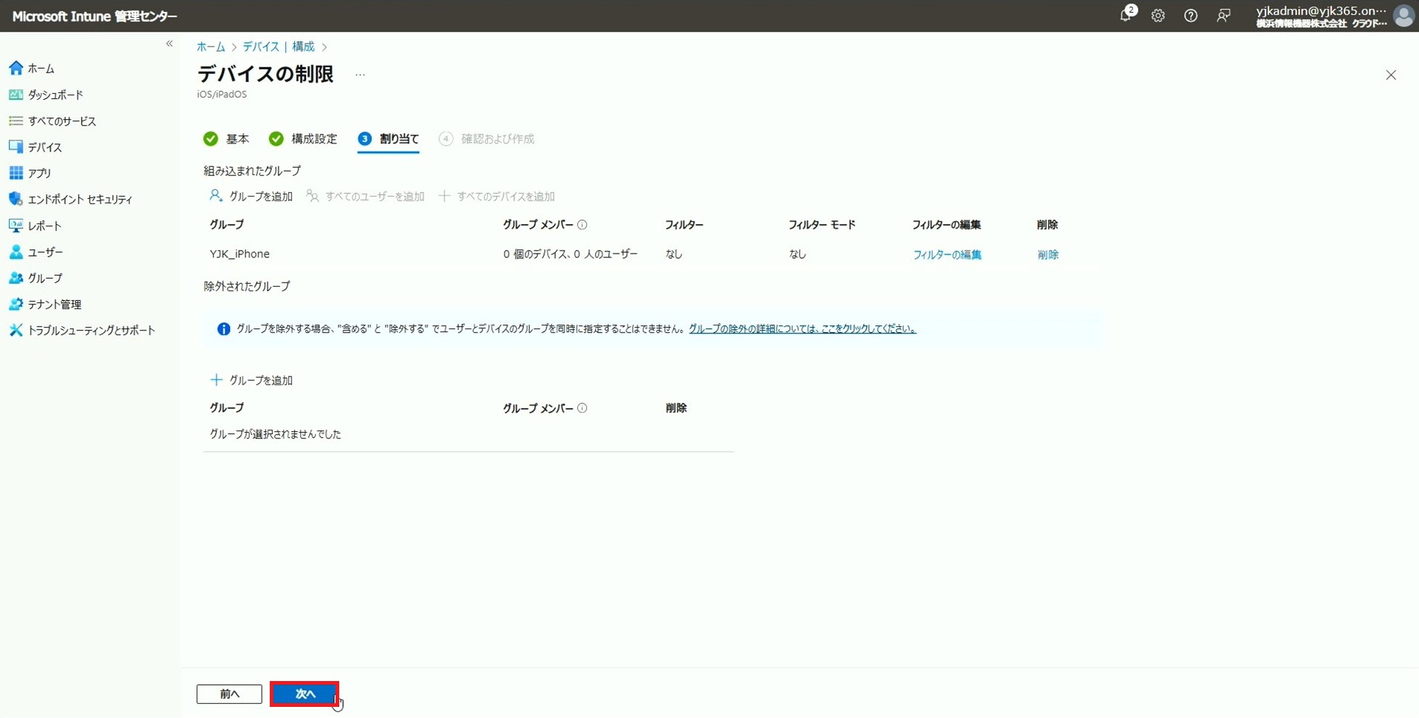Image resolution: width=1419 pixels, height=718 pixels.
Task: Open the settings gear icon
Action: pyautogui.click(x=1158, y=16)
